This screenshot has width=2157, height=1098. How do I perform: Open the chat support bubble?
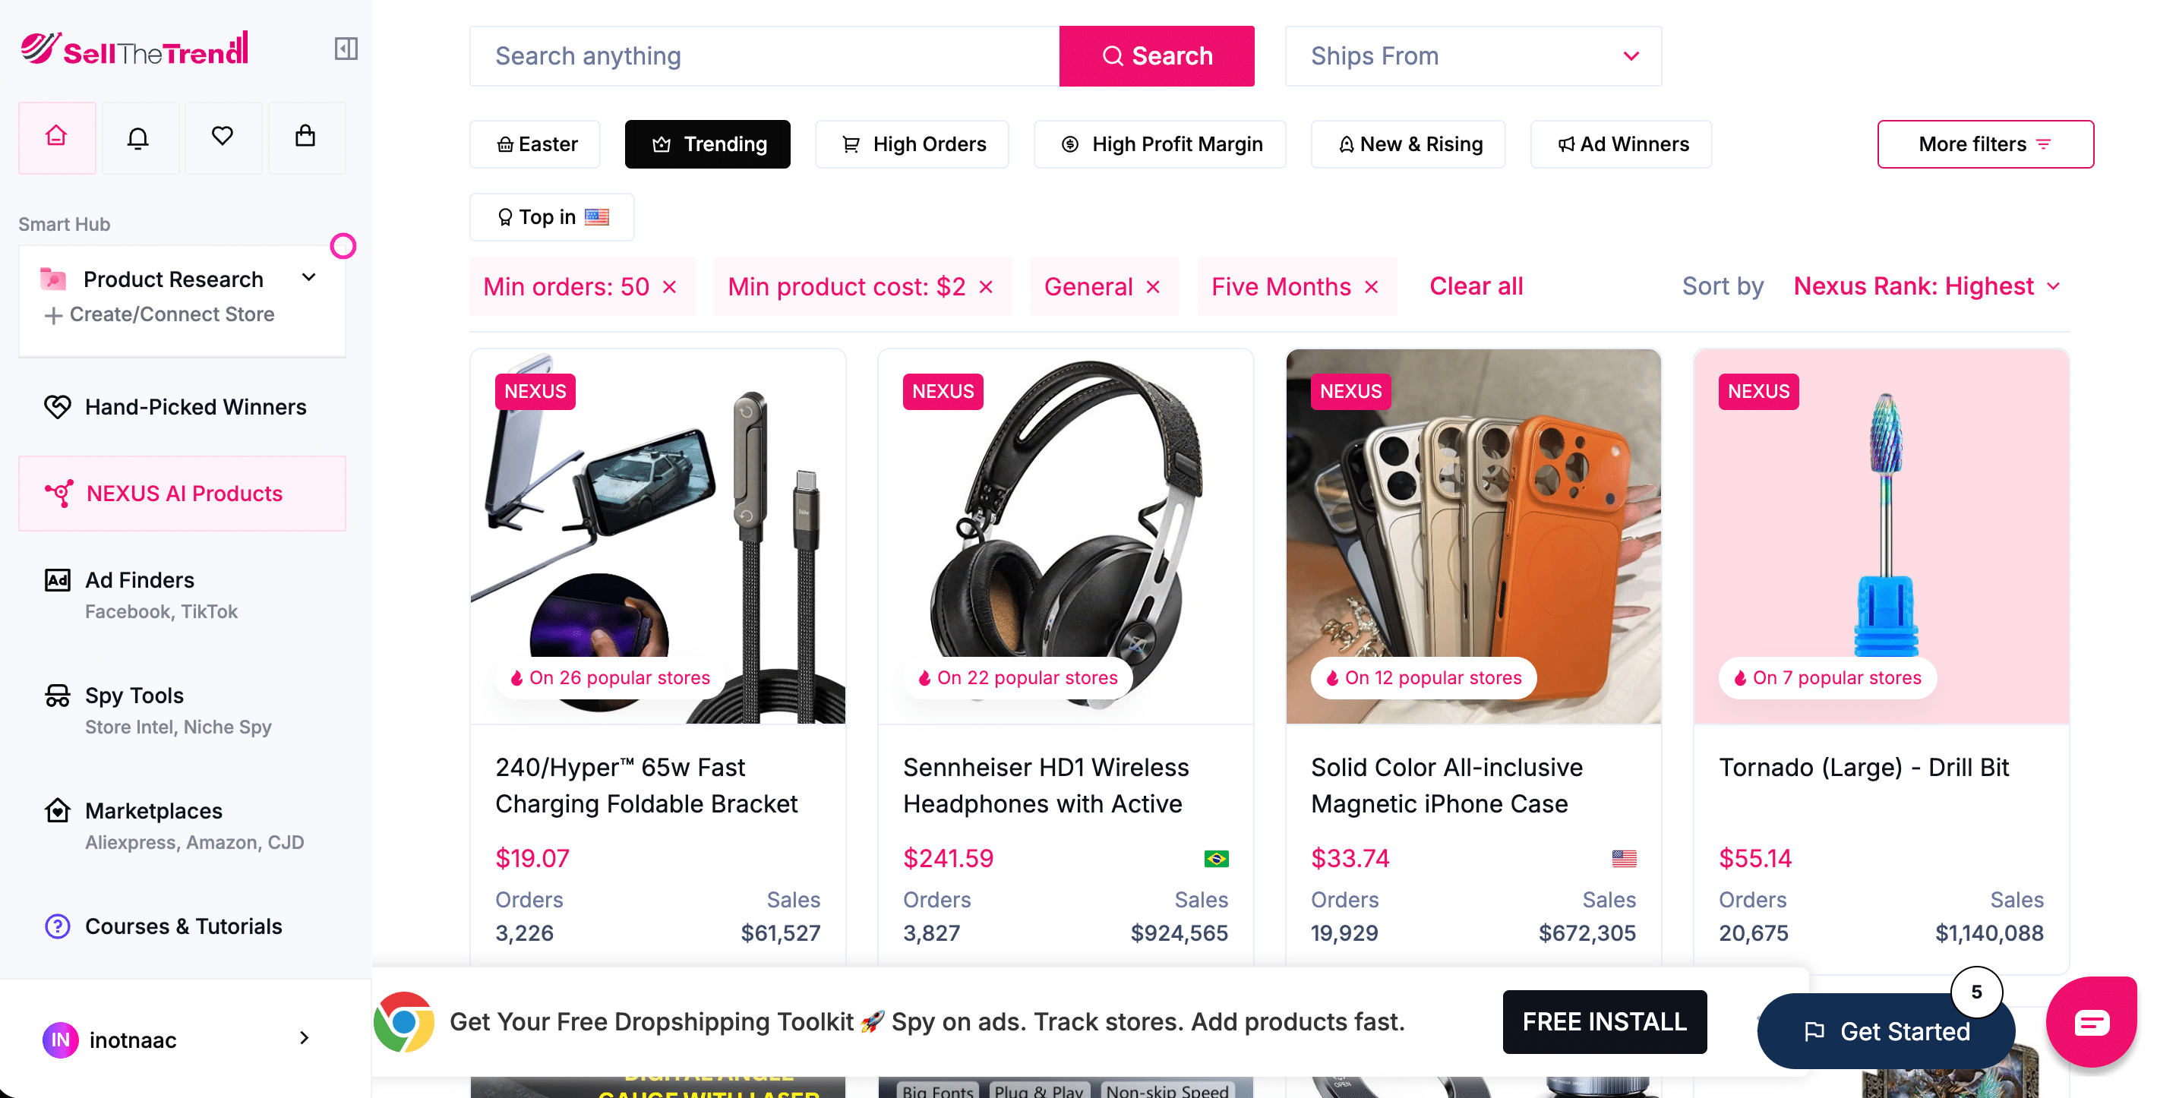click(2091, 1022)
